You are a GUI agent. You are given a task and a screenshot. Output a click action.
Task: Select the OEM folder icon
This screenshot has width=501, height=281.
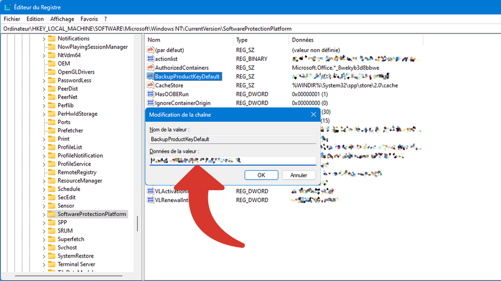point(51,64)
